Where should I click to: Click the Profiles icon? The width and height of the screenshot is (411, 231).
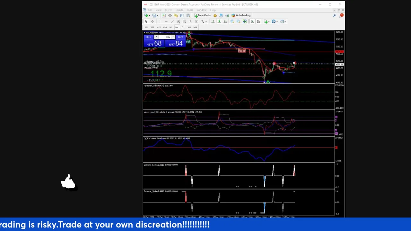154,15
